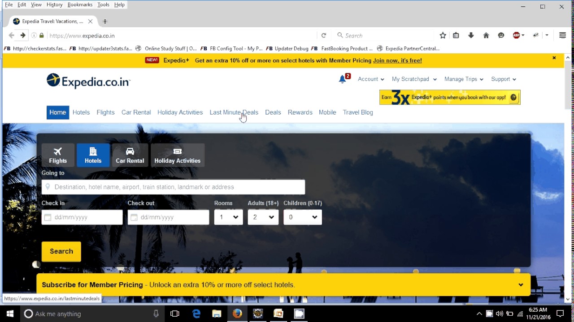Open the Firefox View menu

[36, 4]
